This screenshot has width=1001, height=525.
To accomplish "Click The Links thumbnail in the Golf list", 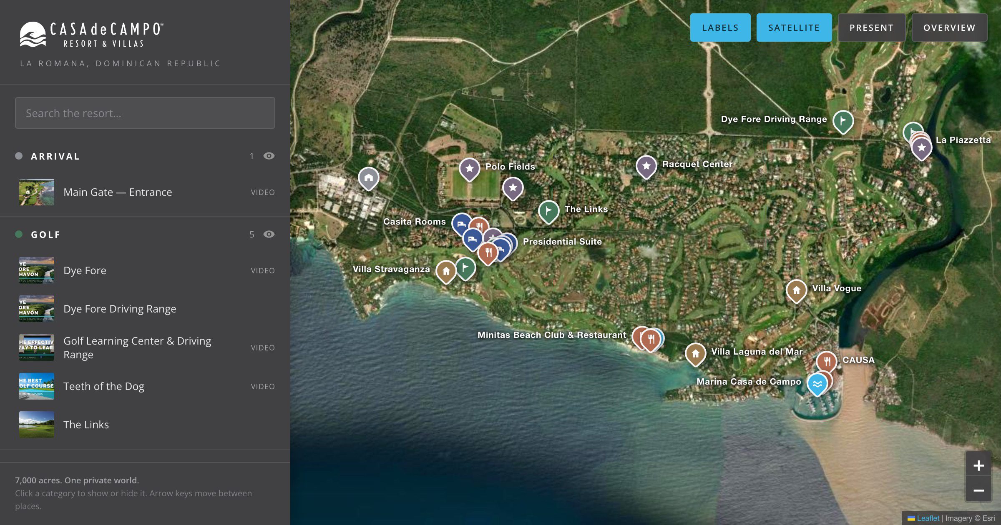I will click(x=37, y=425).
